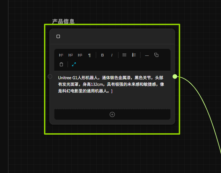Screen dimensions: 221x173
Task: Insert a numbered list
Action: click(x=134, y=55)
